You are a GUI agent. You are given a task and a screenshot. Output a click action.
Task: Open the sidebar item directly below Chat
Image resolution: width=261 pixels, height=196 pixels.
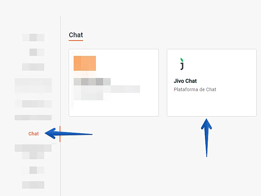point(33,148)
